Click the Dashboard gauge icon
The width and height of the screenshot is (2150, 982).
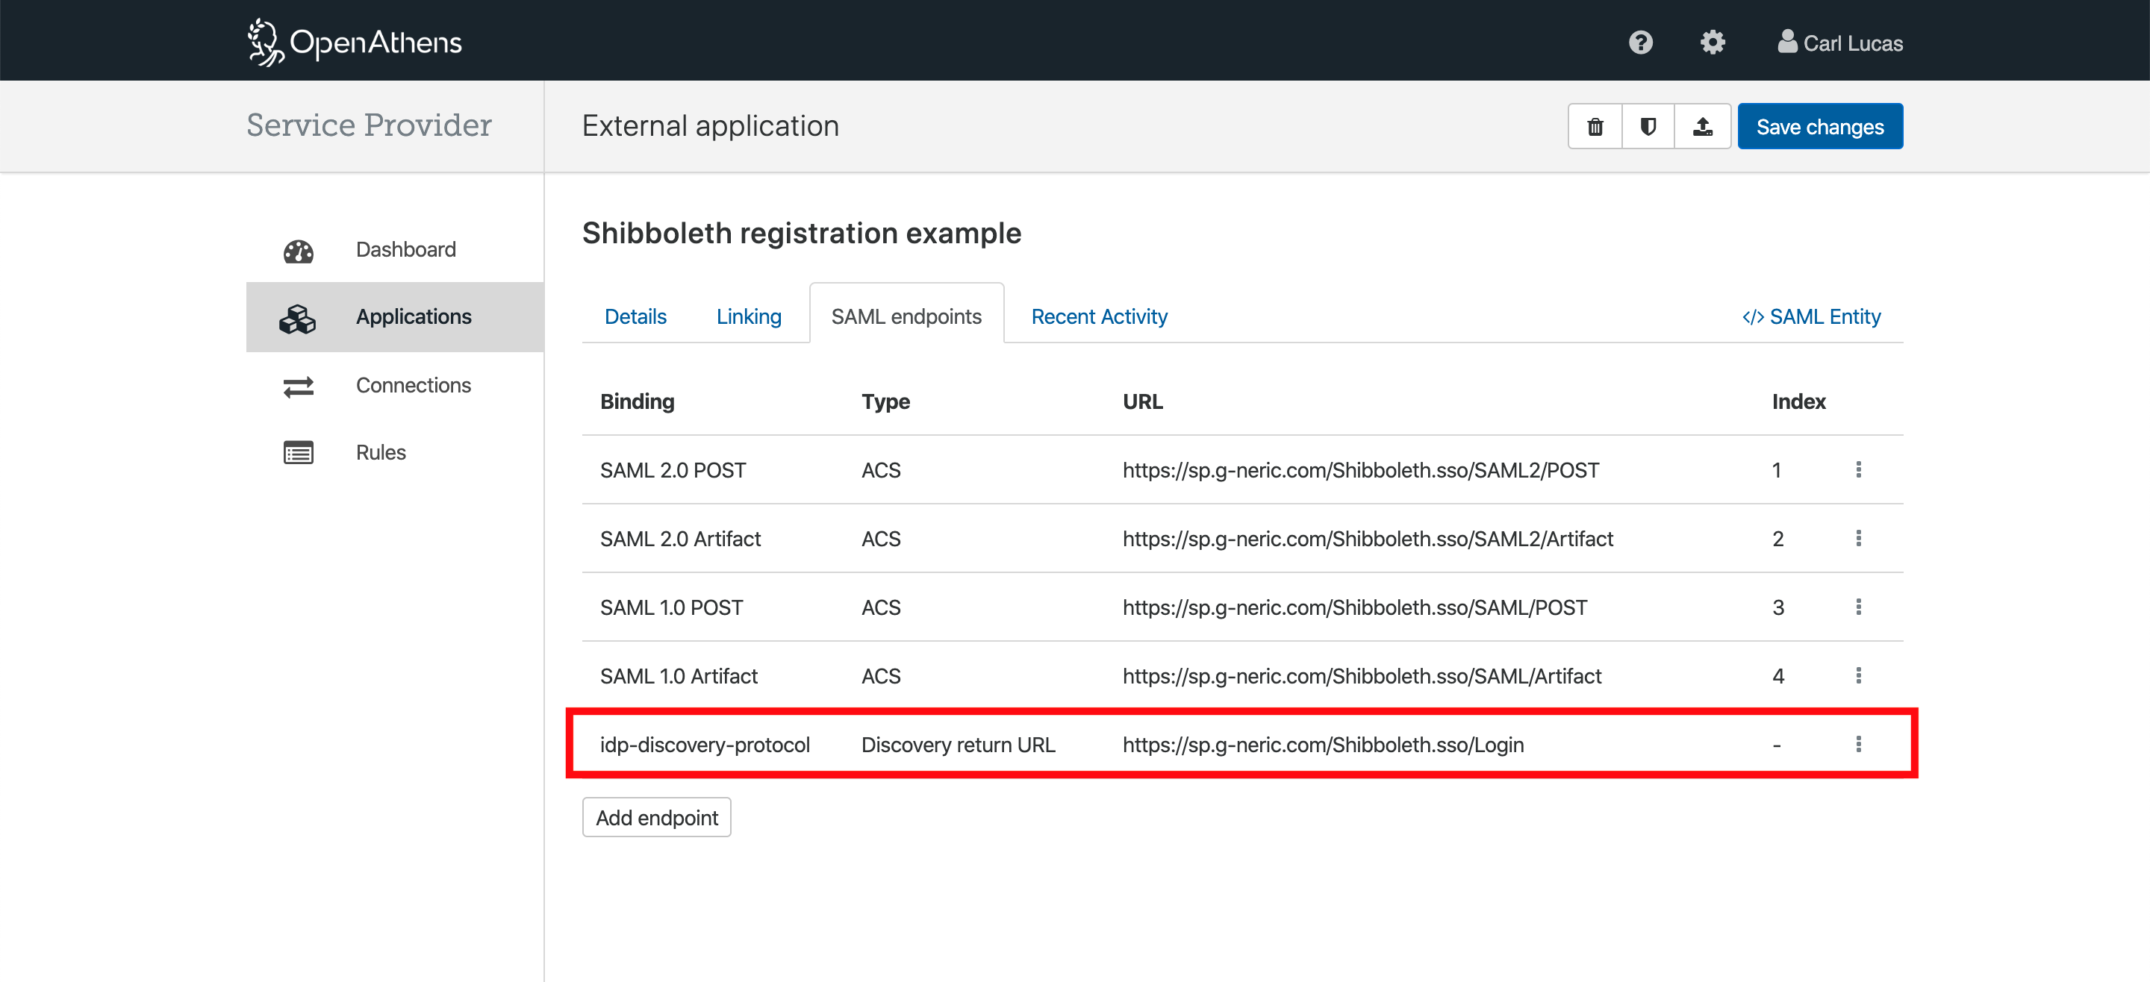click(298, 250)
